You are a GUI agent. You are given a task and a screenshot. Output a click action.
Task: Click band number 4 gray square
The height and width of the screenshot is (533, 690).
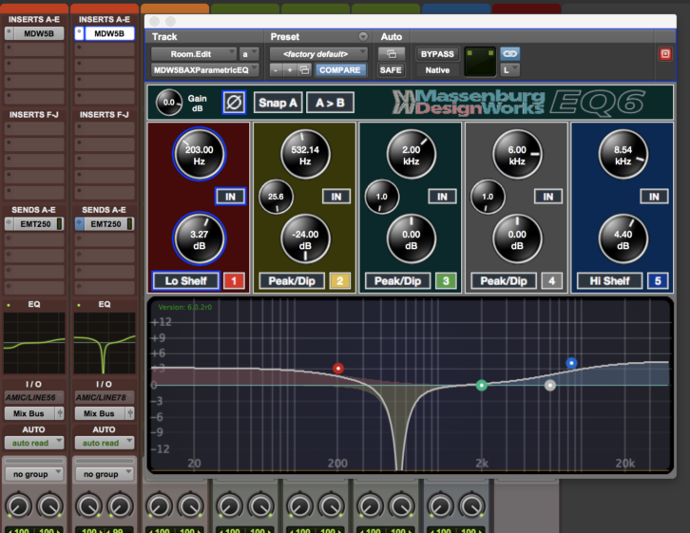pyautogui.click(x=552, y=281)
